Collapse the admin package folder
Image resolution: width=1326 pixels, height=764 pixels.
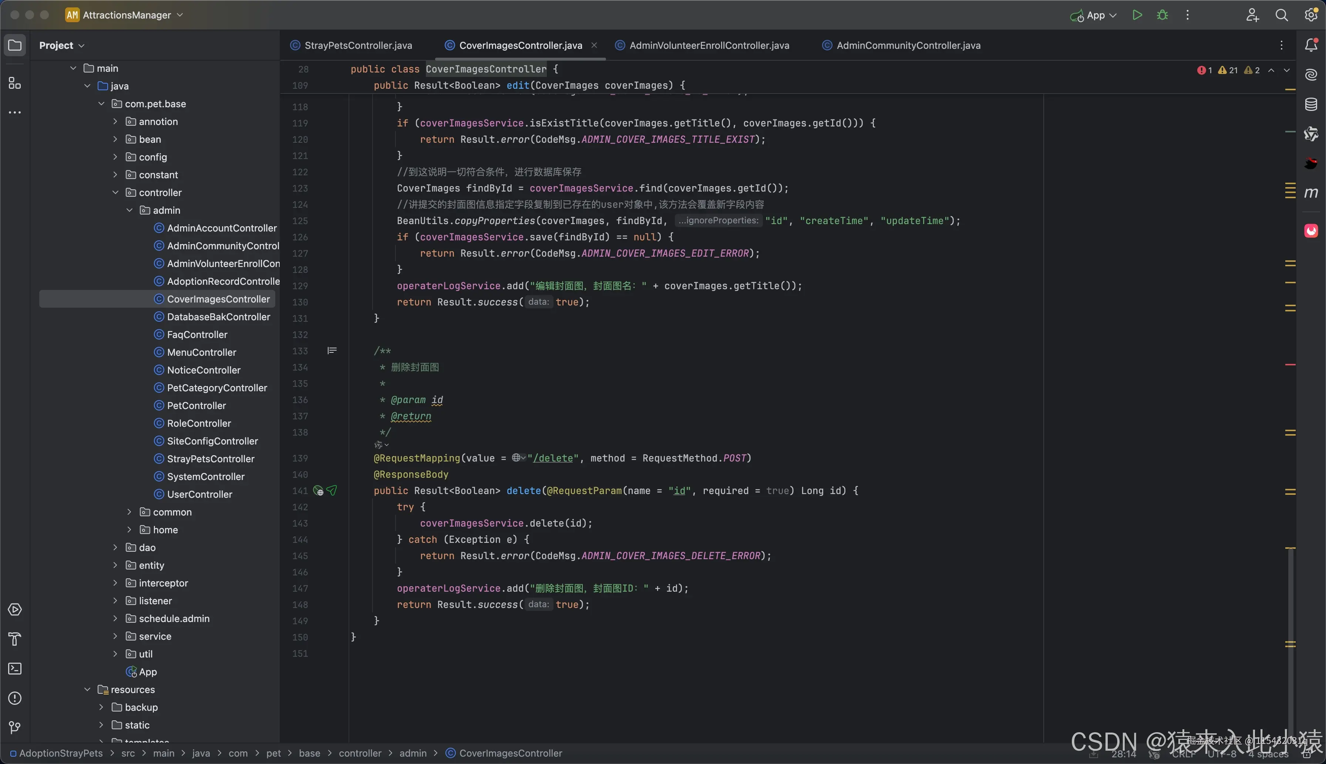[x=129, y=210]
